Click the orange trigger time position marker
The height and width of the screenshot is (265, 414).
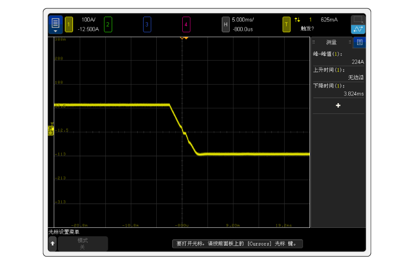tap(184, 38)
